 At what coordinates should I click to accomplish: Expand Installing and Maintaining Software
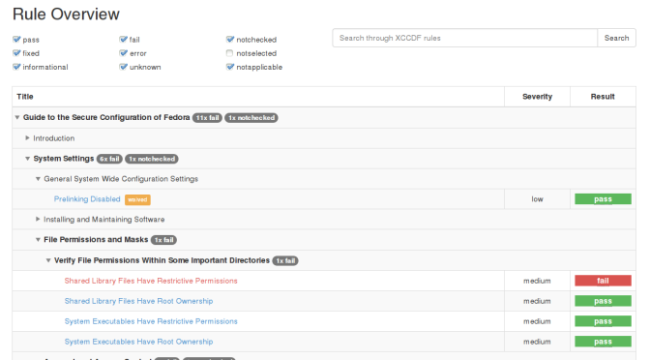click(38, 219)
